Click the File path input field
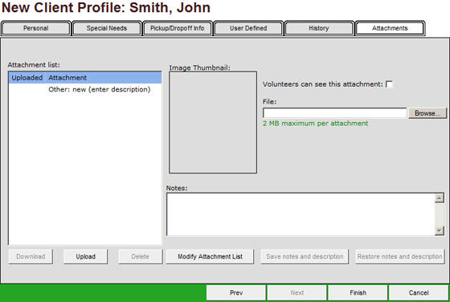 coord(334,113)
